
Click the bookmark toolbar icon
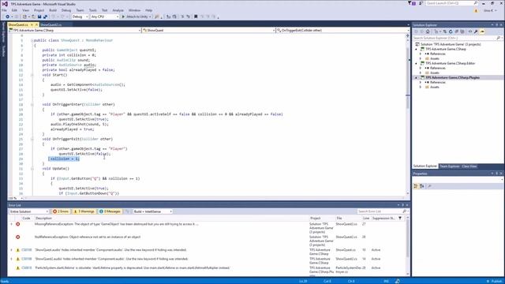pos(196,17)
